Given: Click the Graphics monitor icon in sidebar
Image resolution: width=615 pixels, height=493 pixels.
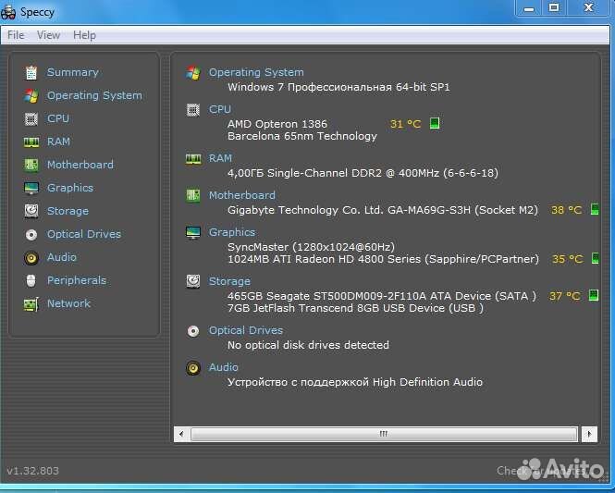Looking at the screenshot, I should tap(31, 188).
